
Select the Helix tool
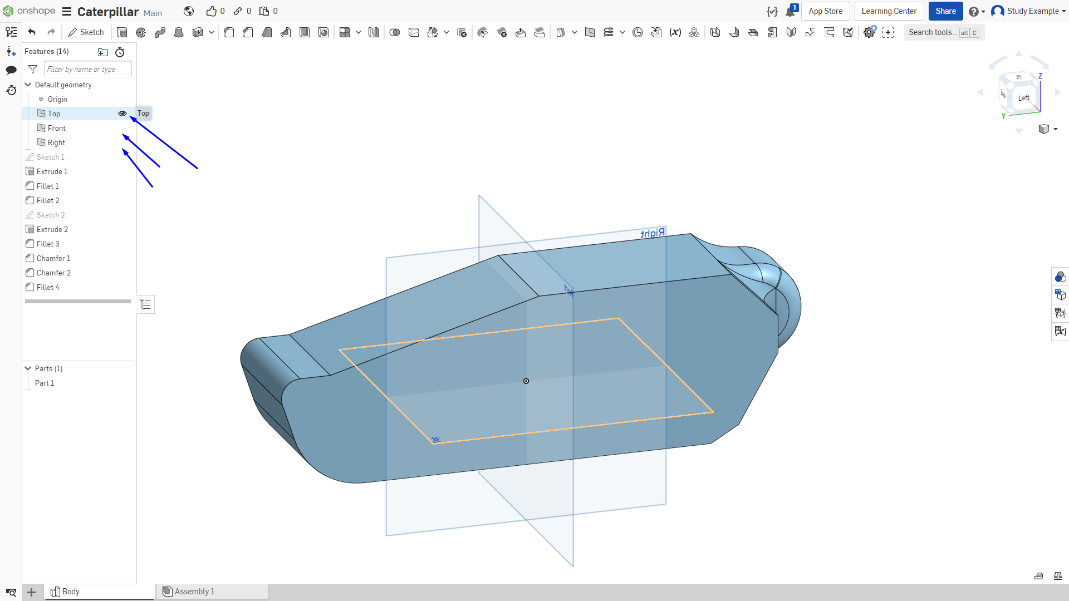point(609,32)
